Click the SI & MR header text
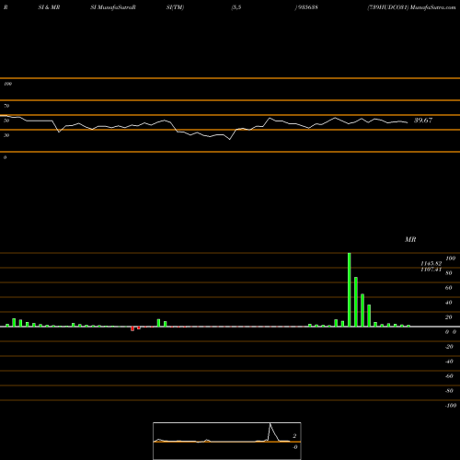 click(49, 7)
